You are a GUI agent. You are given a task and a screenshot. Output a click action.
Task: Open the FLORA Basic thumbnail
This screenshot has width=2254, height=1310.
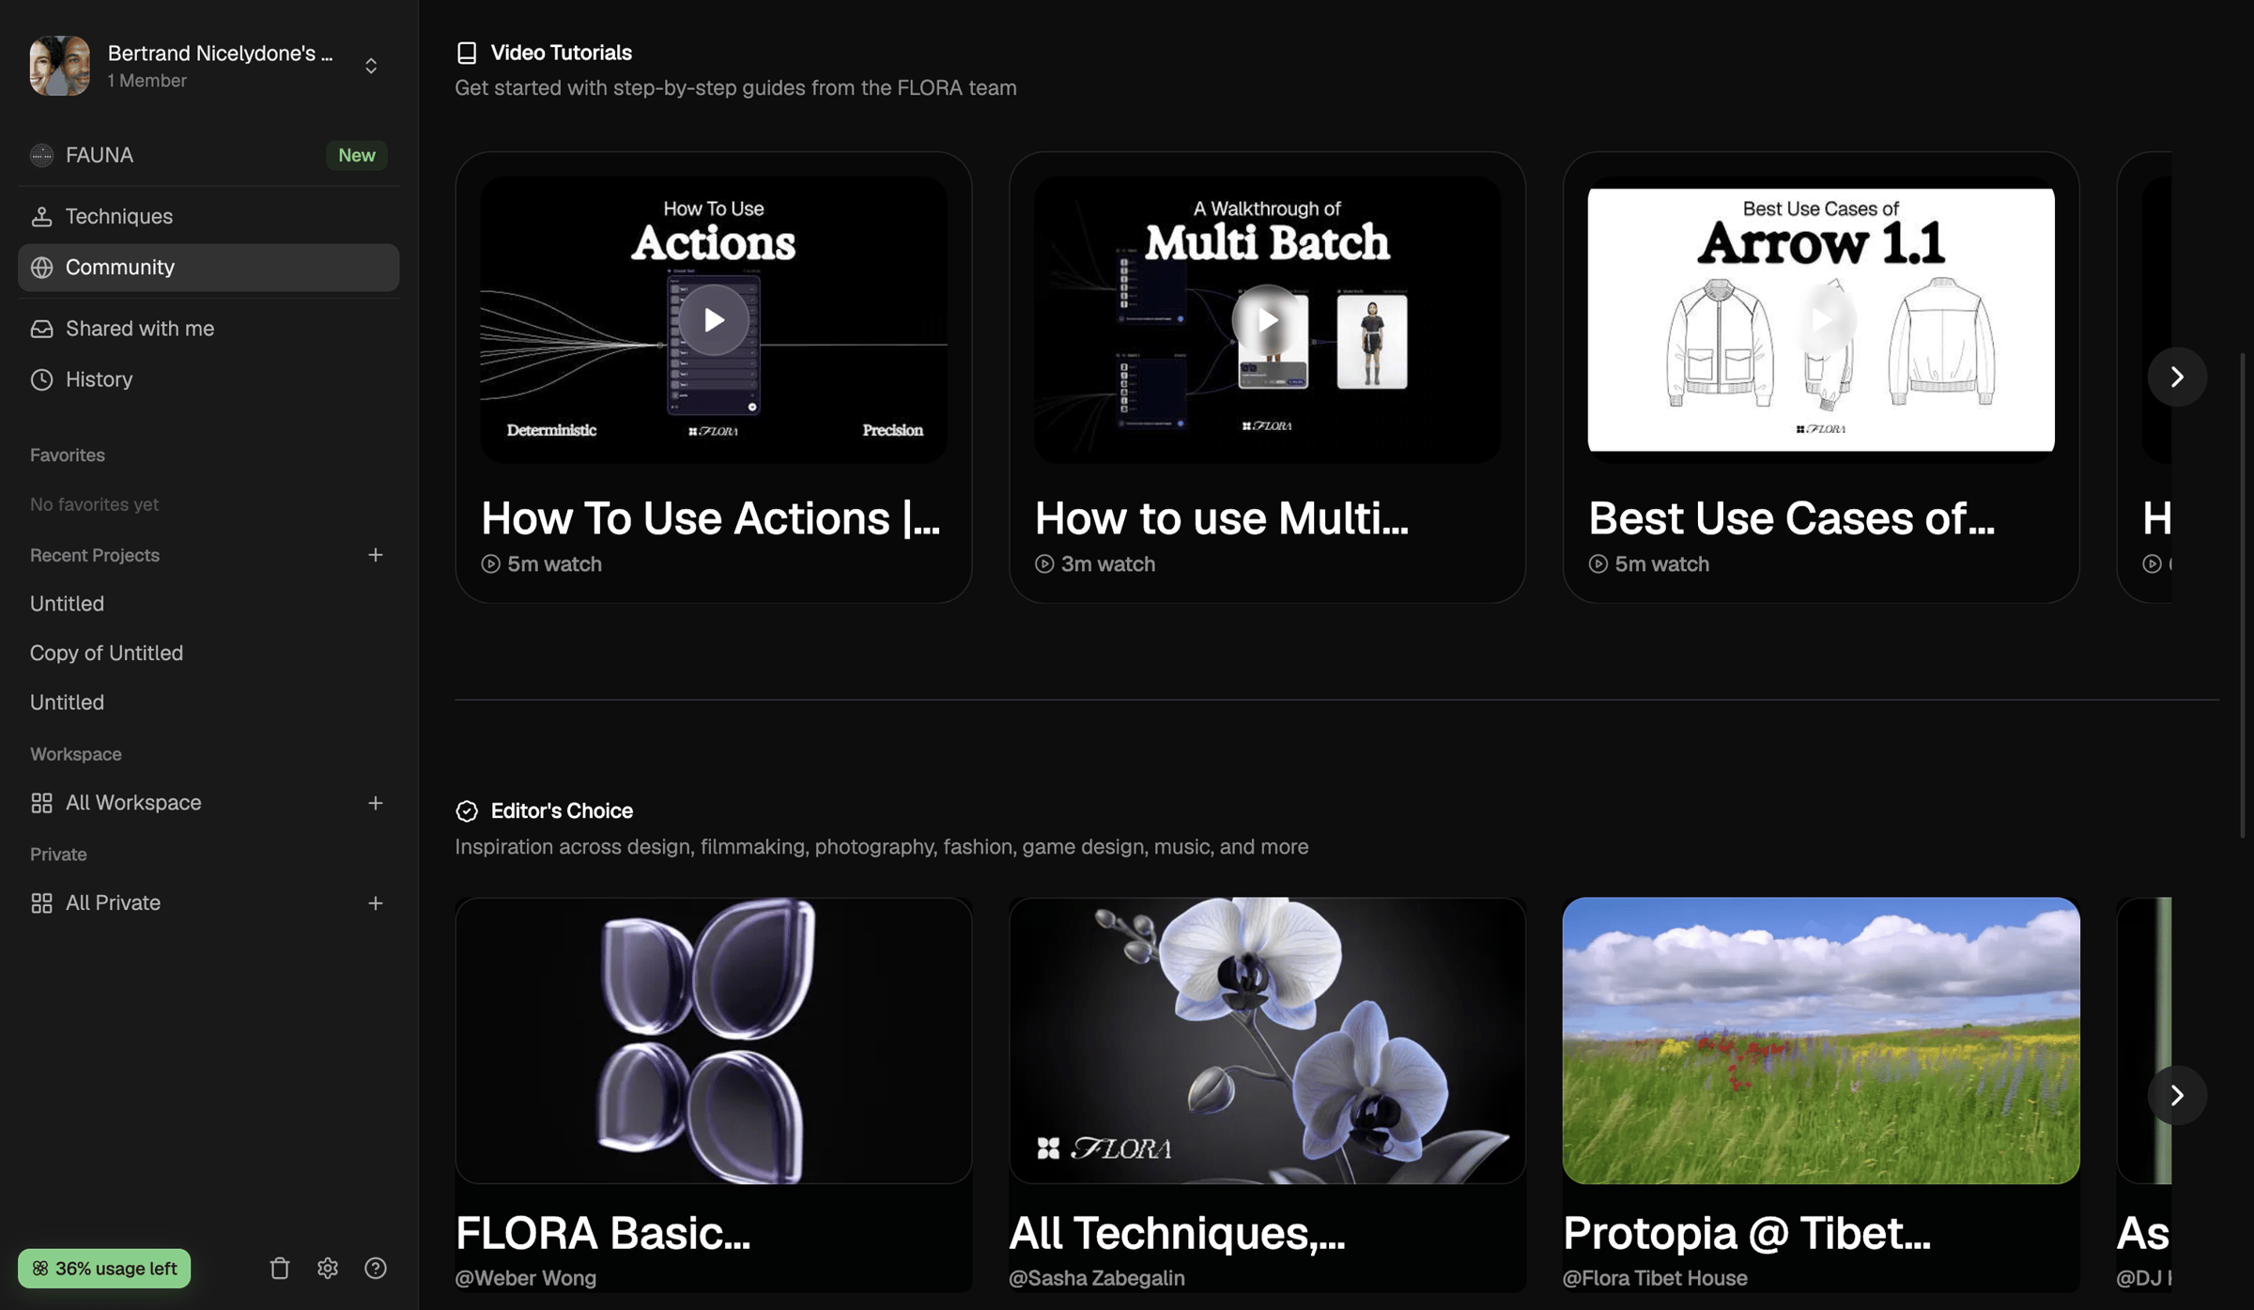tap(714, 1040)
